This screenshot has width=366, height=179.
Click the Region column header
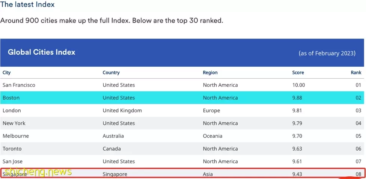(x=210, y=72)
